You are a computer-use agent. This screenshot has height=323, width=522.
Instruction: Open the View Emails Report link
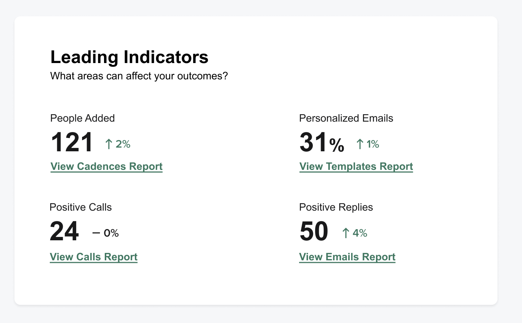pos(347,257)
